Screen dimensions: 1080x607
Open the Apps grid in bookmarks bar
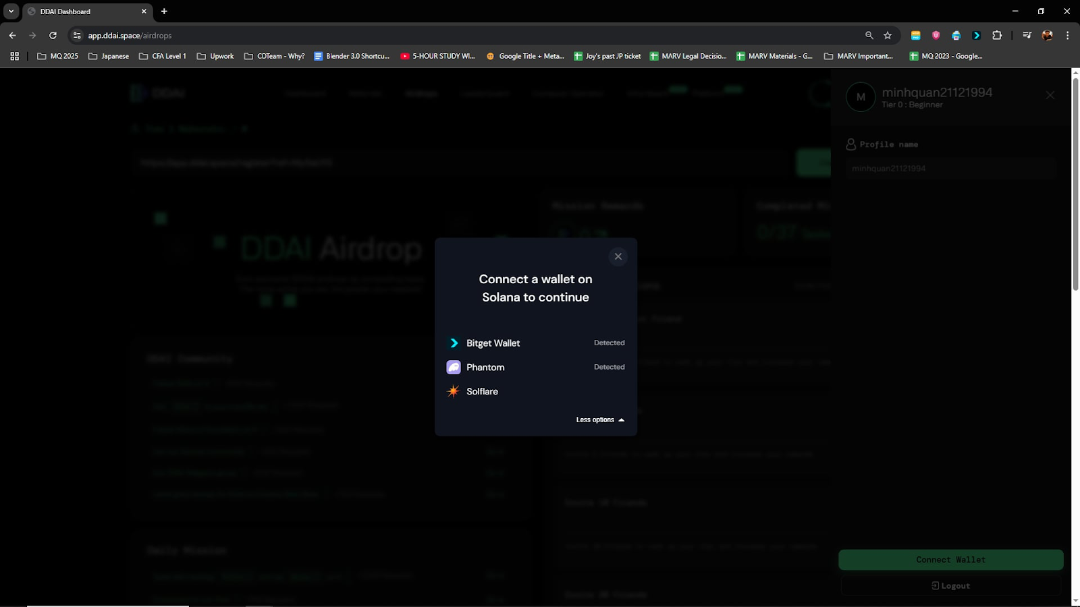14,56
